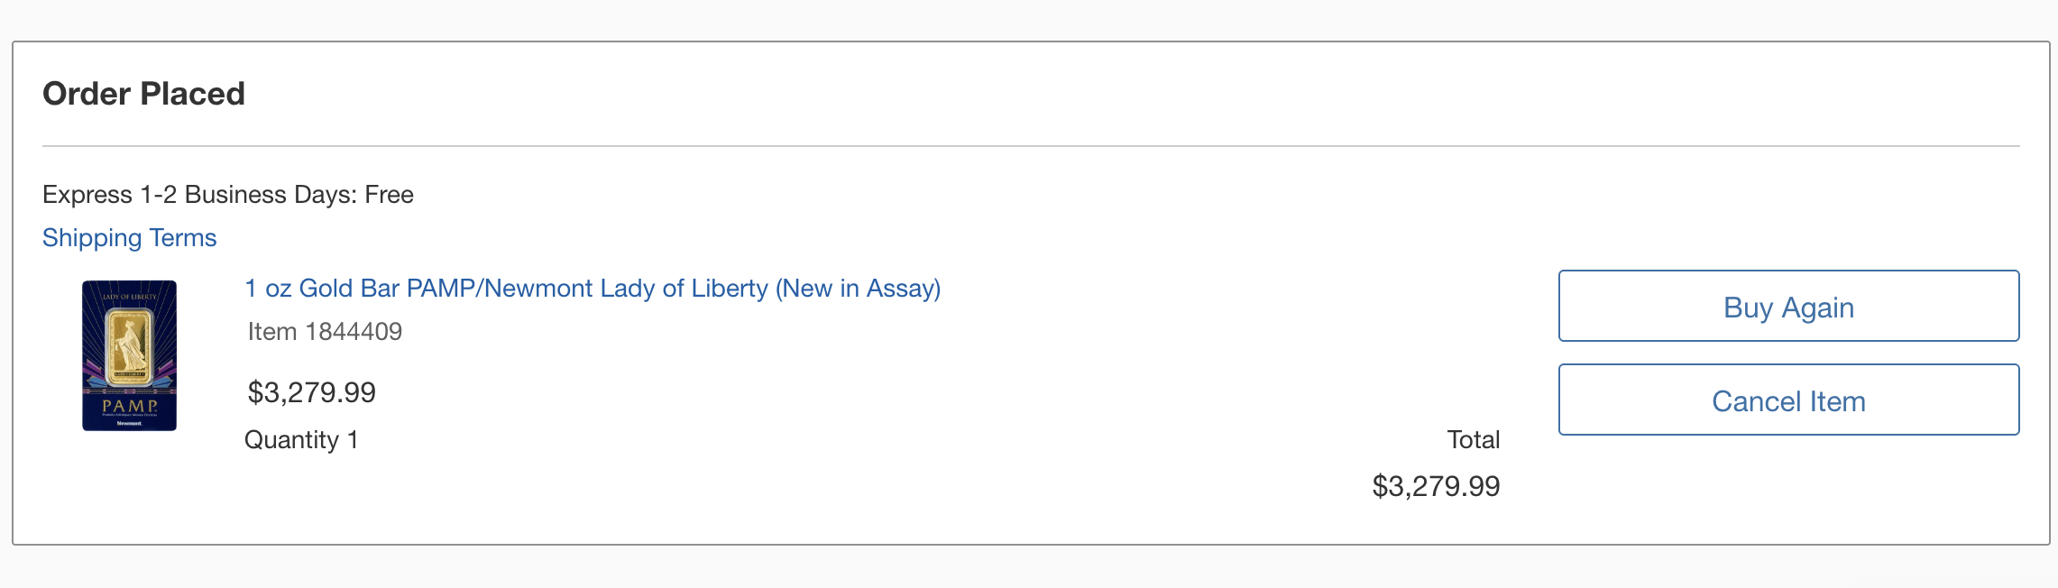Screen dimensions: 2058x588
Task: Open the Shipping Terms link
Action: point(129,238)
